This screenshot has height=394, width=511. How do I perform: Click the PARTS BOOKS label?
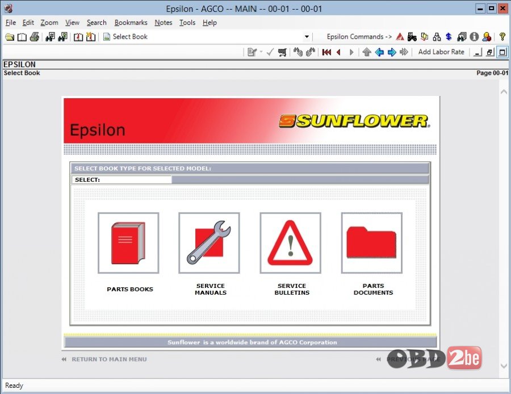coord(130,289)
